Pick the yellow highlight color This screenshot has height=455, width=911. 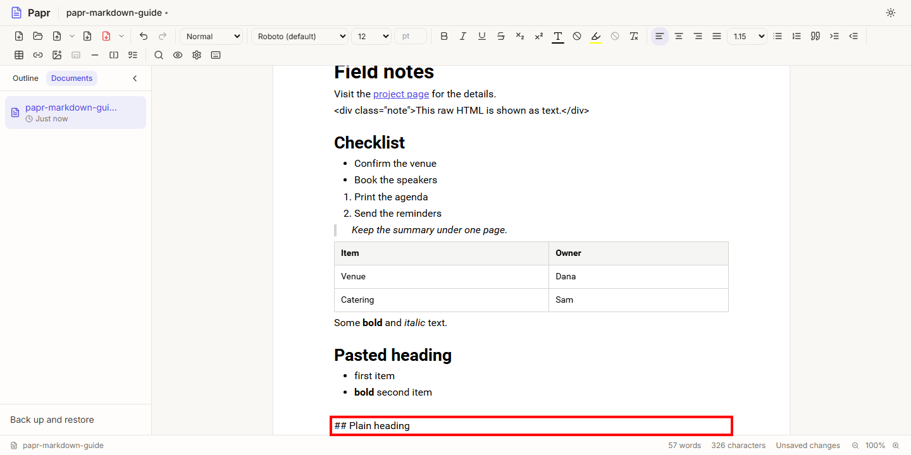[596, 36]
